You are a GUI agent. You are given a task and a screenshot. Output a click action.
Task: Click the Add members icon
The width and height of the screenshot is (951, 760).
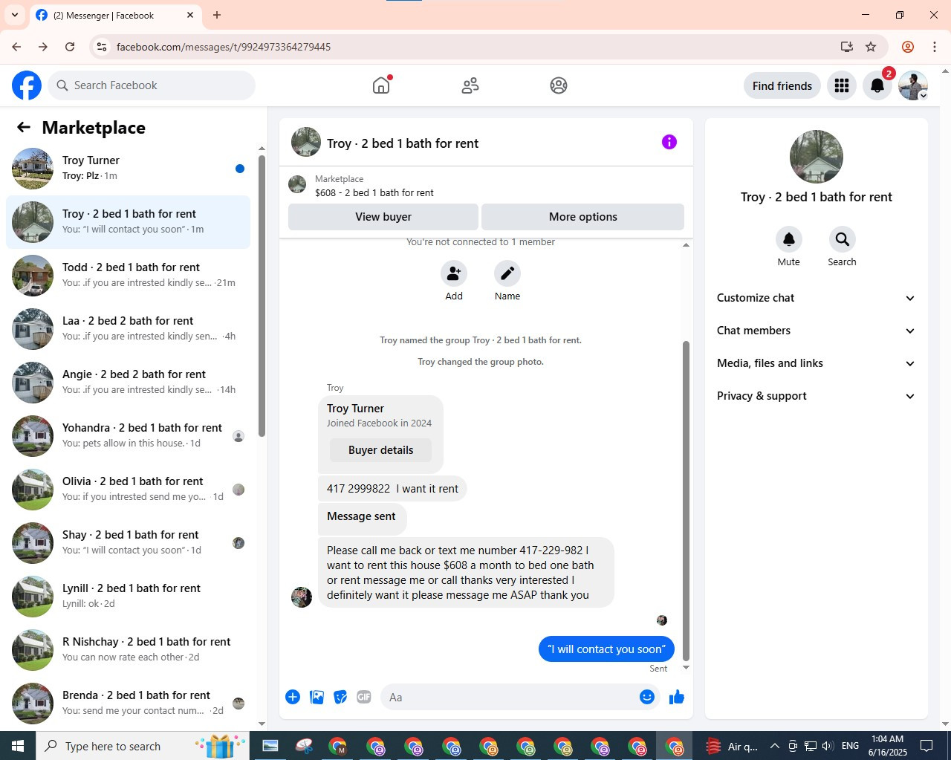pos(454,273)
